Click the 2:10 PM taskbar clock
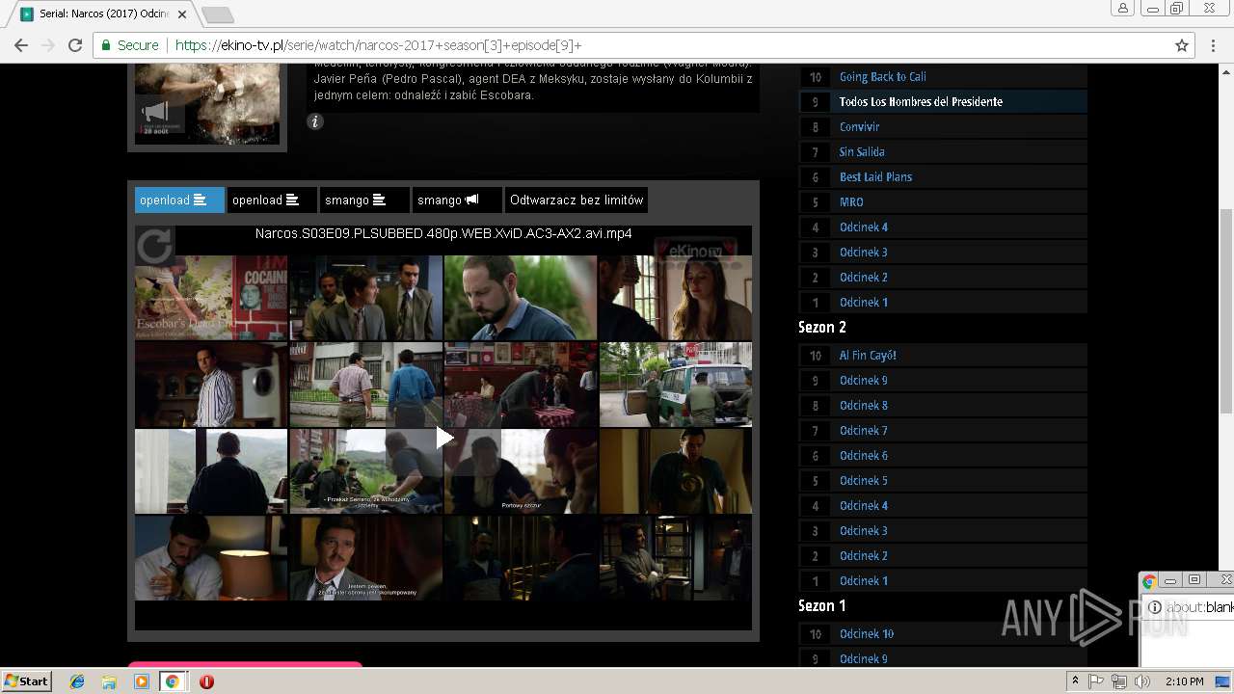Image resolution: width=1234 pixels, height=694 pixels. (x=1184, y=681)
